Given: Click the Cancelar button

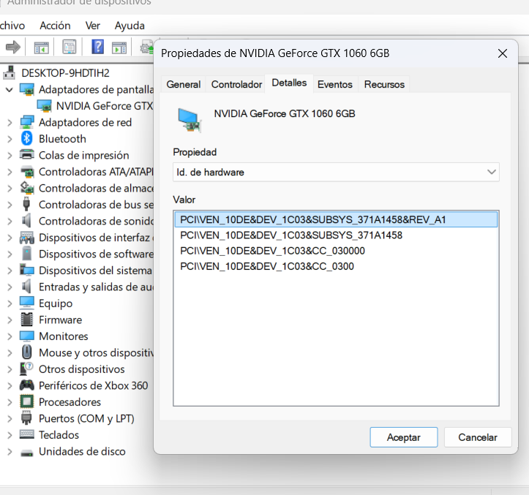Looking at the screenshot, I should [477, 437].
